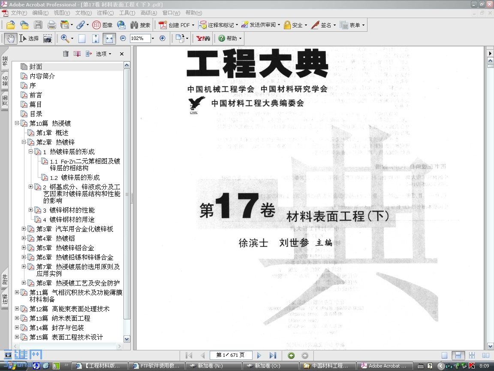
Task: Click the Print icon
Action: coord(51,25)
